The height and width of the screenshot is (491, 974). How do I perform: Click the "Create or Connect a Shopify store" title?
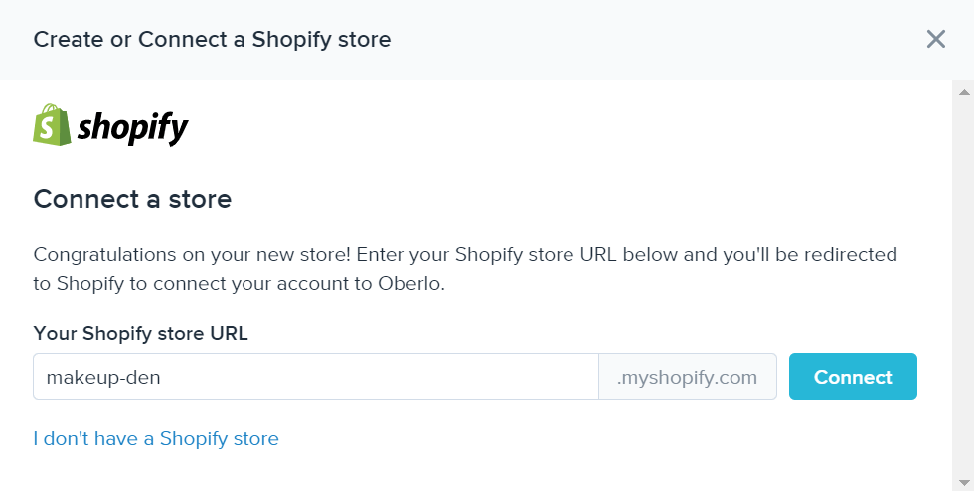pos(212,39)
